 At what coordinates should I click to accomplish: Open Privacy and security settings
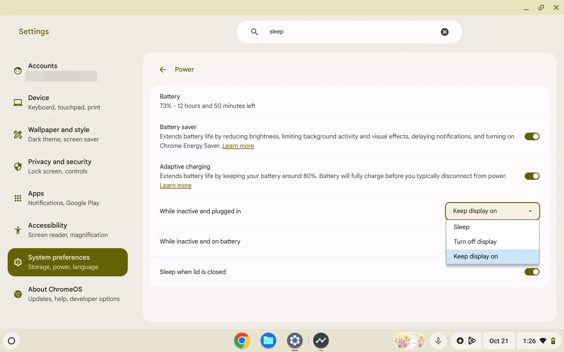tap(68, 167)
